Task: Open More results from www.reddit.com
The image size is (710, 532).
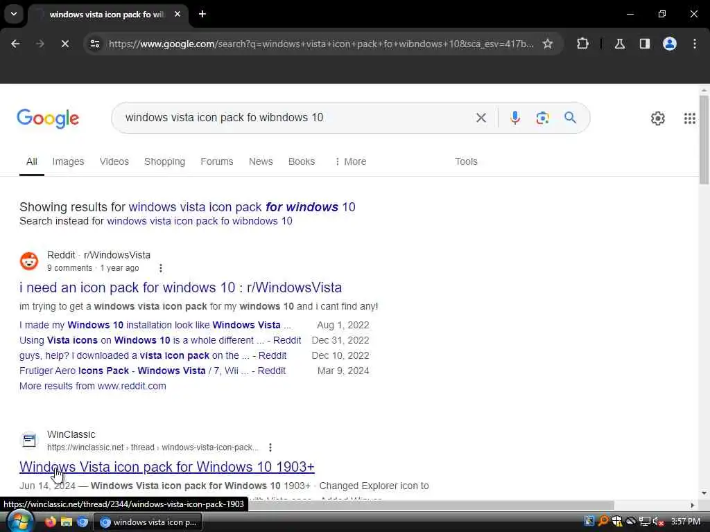Action: 93,387
